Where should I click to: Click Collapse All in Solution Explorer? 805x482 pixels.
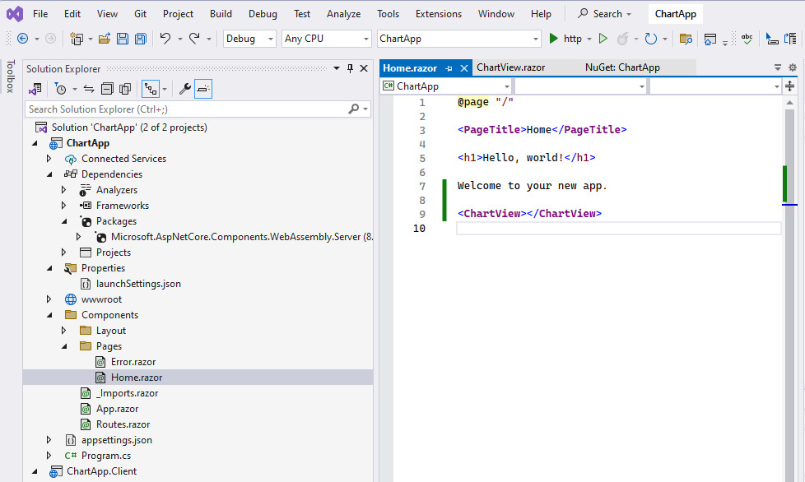(x=107, y=89)
